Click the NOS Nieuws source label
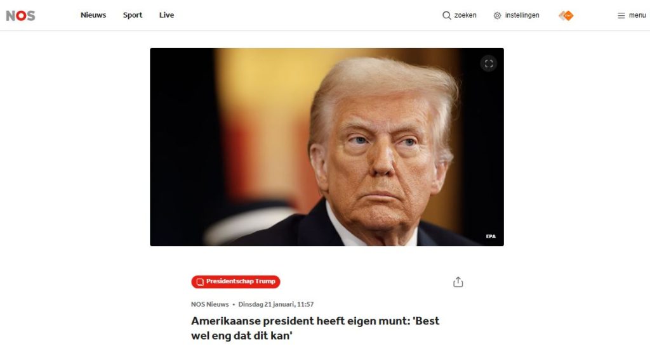This screenshot has height=358, width=650. point(209,304)
